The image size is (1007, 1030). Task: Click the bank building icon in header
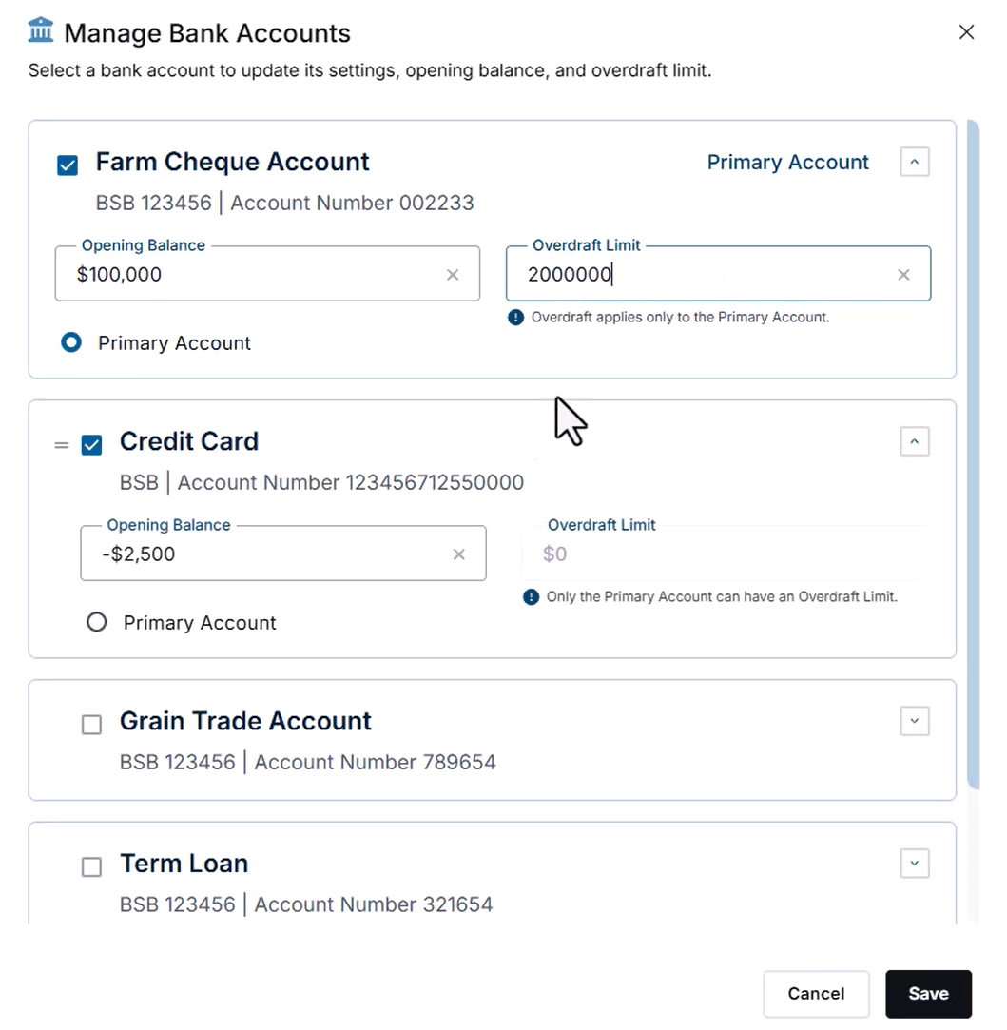click(x=41, y=30)
